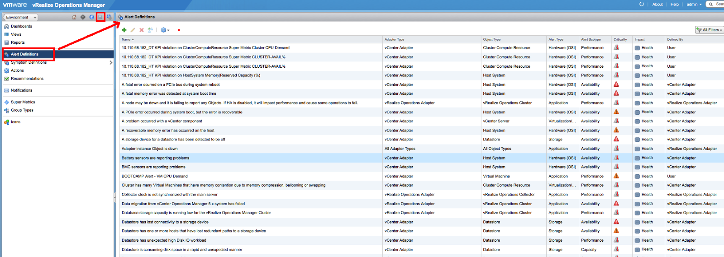The width and height of the screenshot is (724, 257).
Task: Click the green plus Add alert definition icon
Action: (124, 30)
